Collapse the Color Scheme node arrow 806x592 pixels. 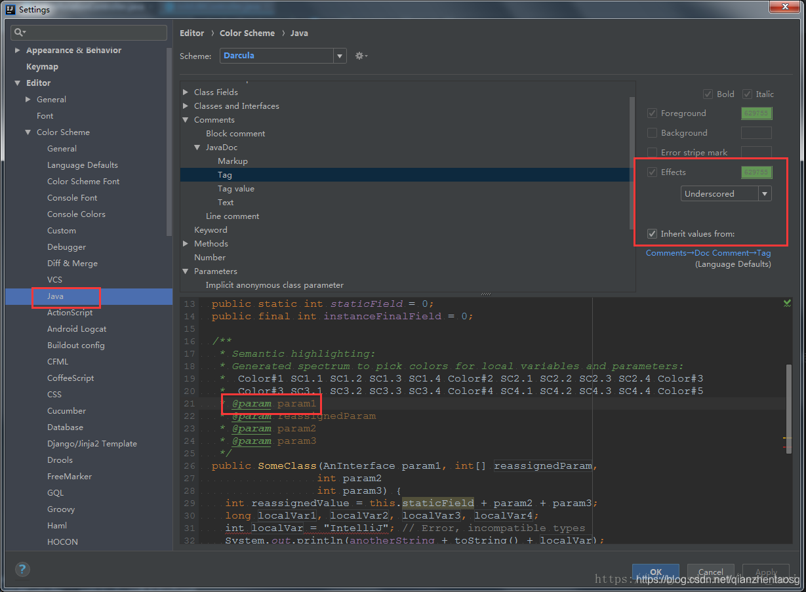coord(28,132)
